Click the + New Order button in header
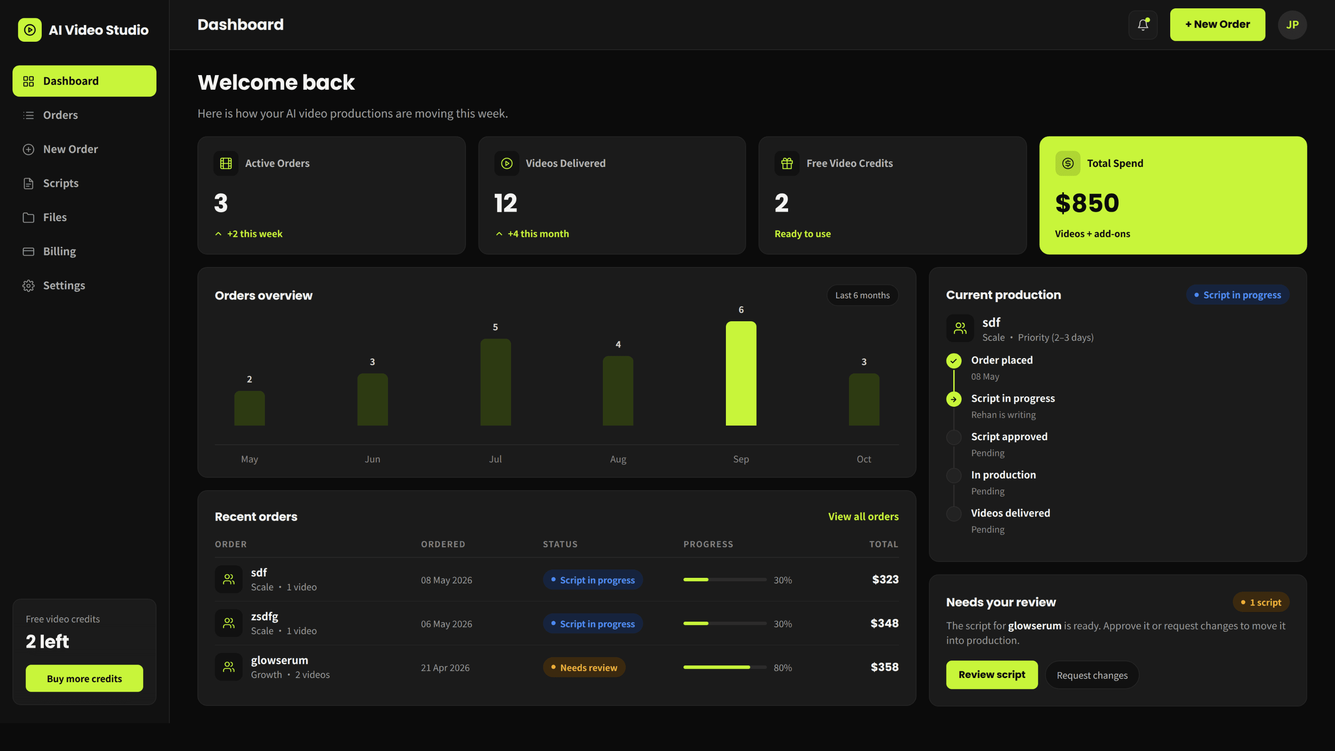The width and height of the screenshot is (1335, 751). (1217, 24)
